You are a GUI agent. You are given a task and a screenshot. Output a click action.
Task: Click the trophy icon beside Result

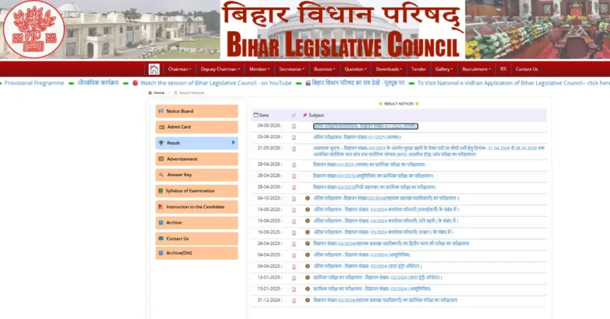pyautogui.click(x=161, y=143)
